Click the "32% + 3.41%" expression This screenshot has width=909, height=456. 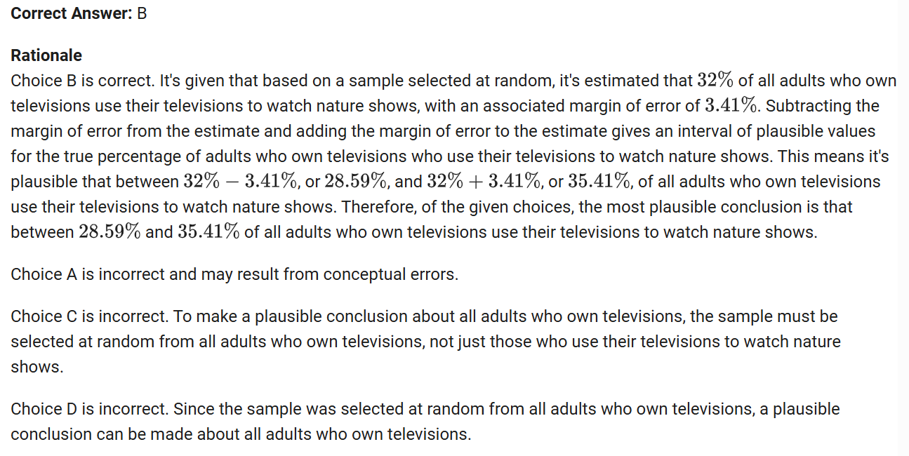click(x=484, y=182)
